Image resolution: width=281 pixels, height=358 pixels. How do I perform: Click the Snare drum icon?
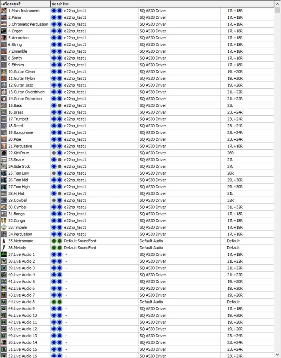(x=4, y=160)
